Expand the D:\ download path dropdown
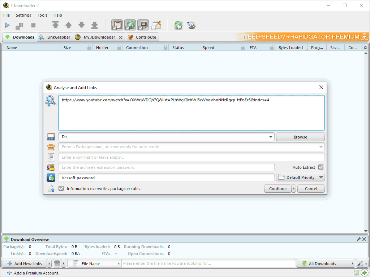 point(271,137)
